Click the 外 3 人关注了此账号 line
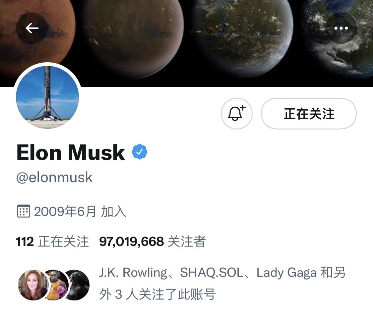Viewport: 373px width, 316px height. click(157, 294)
